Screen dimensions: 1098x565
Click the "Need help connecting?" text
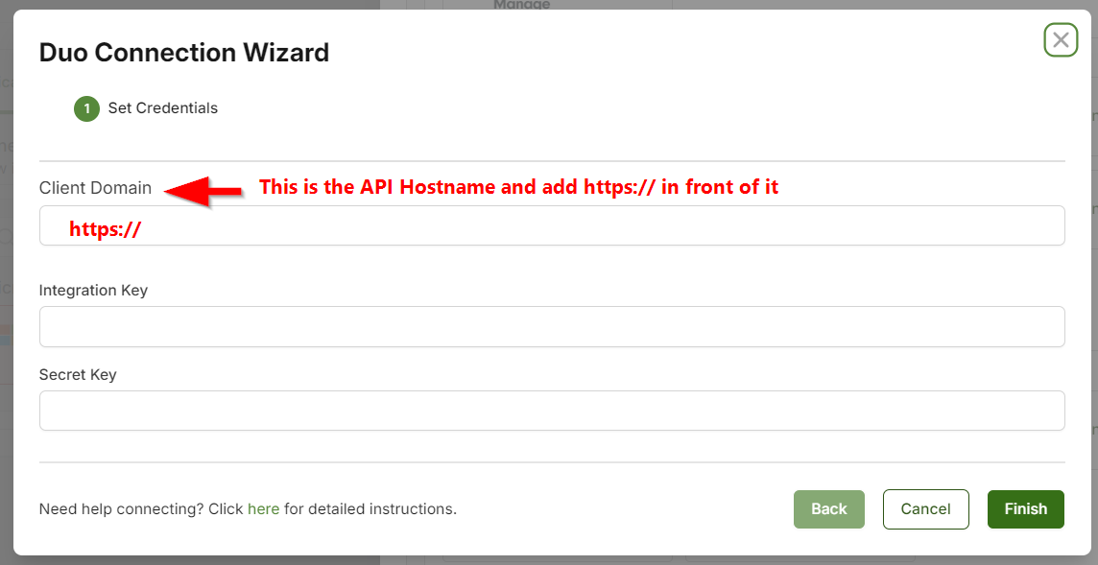tap(121, 509)
